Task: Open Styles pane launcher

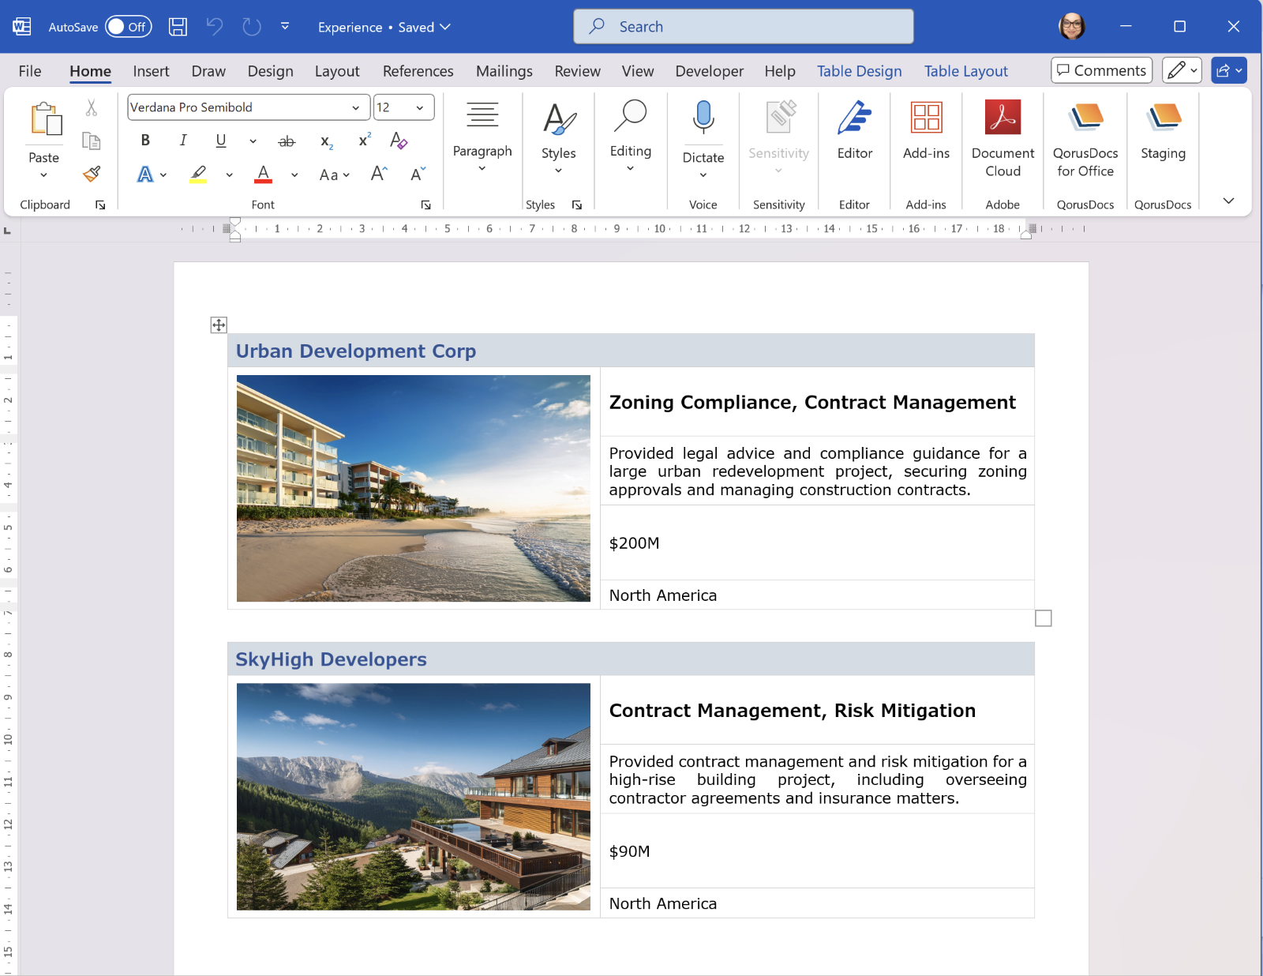Action: click(x=577, y=205)
